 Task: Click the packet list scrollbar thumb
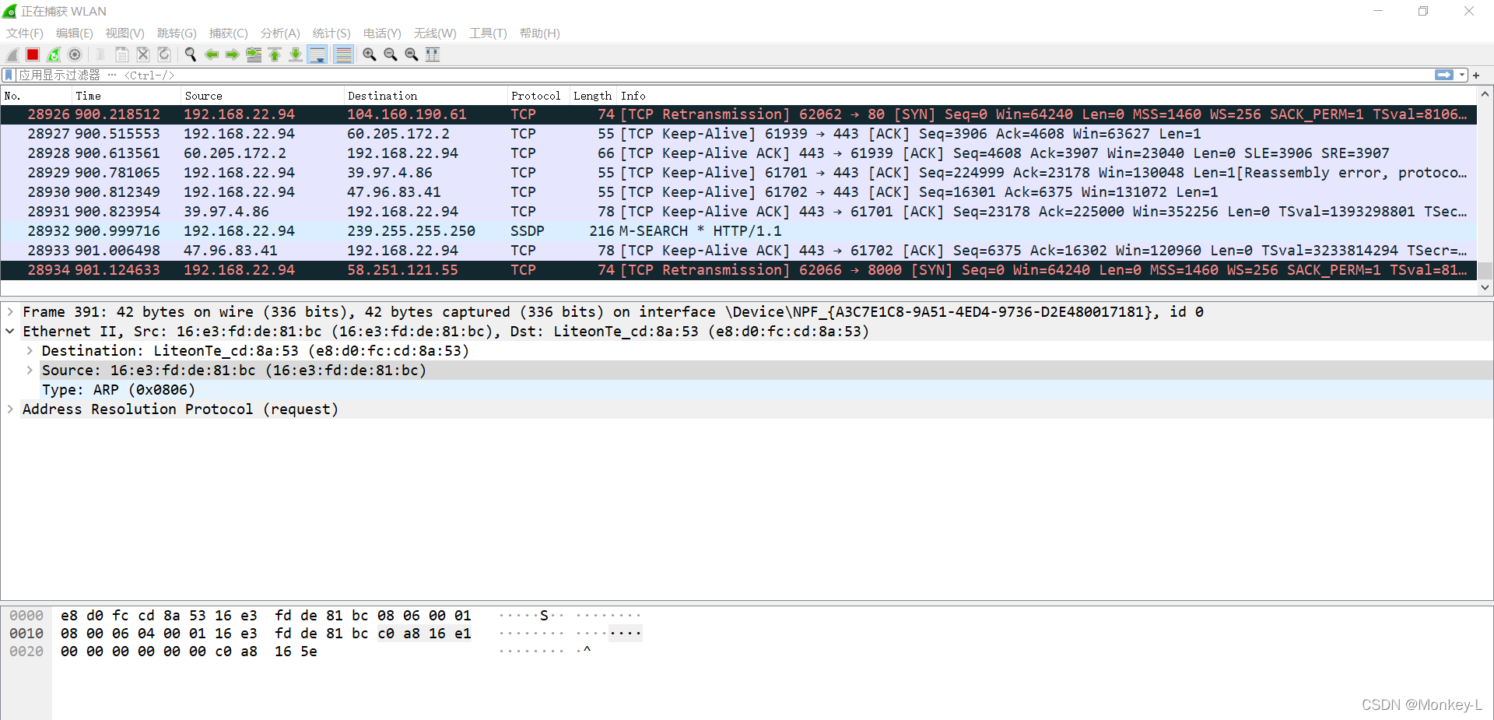tap(1485, 270)
